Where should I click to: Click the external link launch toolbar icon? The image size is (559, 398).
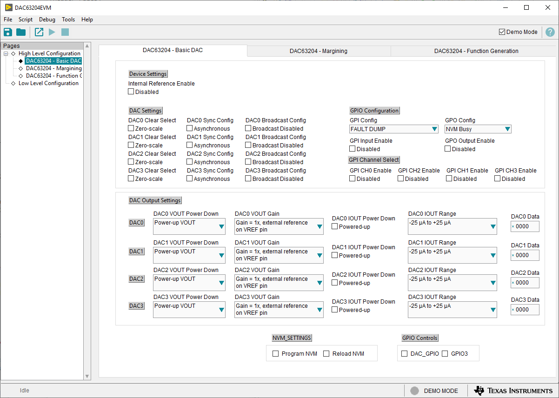click(x=39, y=32)
